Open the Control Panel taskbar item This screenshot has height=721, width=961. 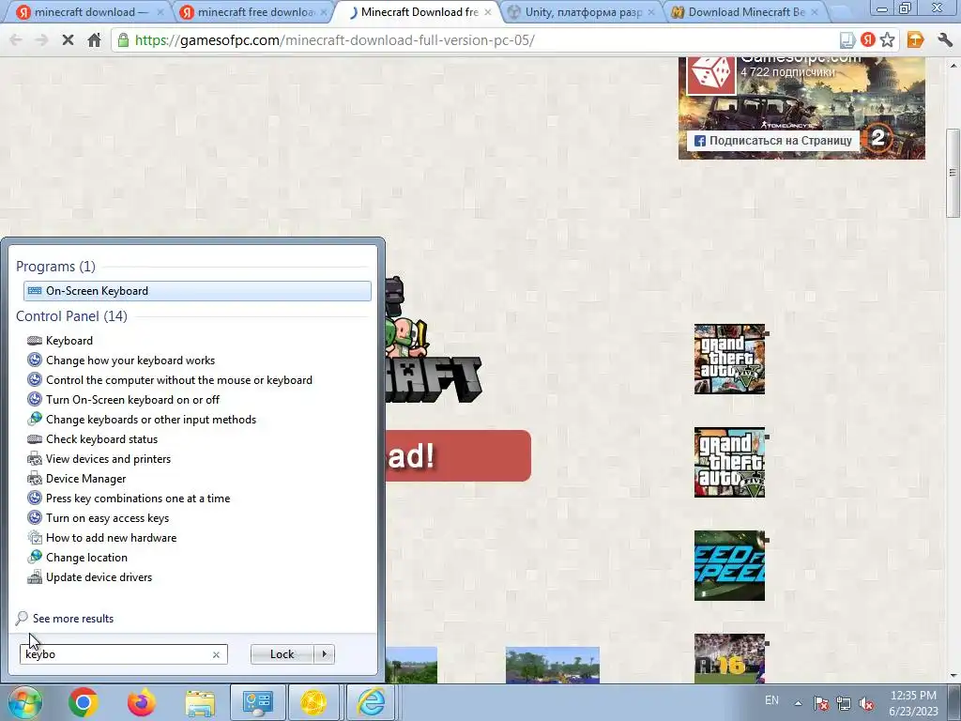click(257, 702)
